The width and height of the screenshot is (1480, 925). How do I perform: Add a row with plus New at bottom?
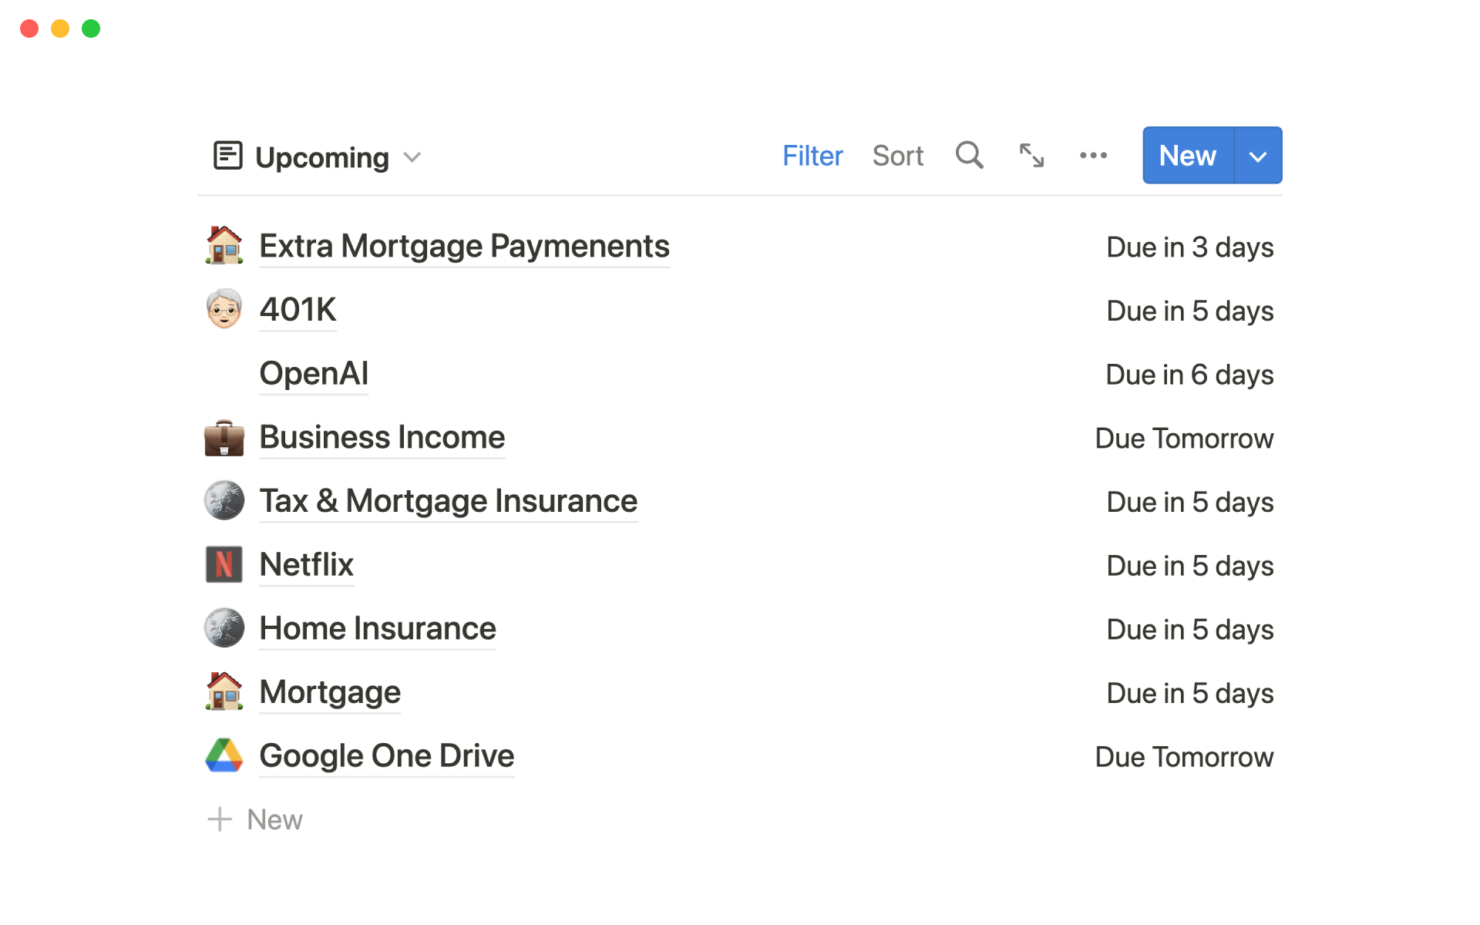point(256,819)
